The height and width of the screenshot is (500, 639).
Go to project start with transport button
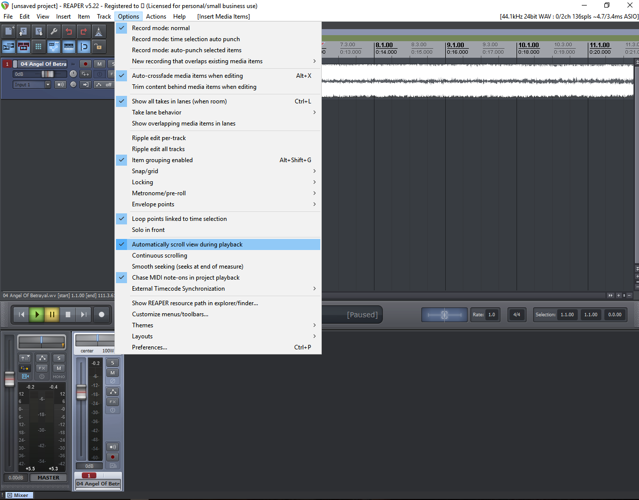click(x=21, y=314)
